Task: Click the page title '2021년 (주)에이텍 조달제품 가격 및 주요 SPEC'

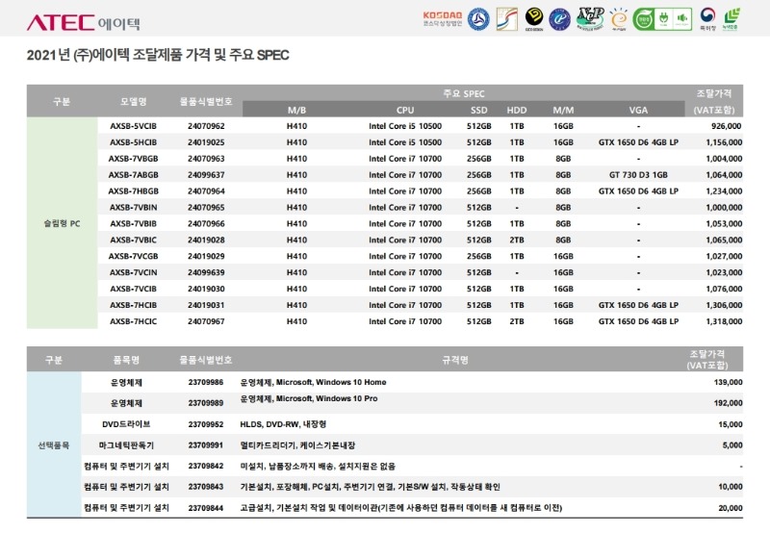Action: [158, 55]
